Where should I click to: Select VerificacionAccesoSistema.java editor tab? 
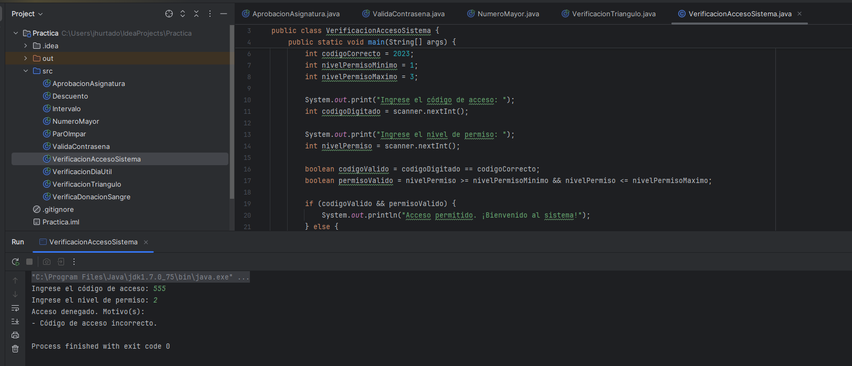pyautogui.click(x=740, y=14)
